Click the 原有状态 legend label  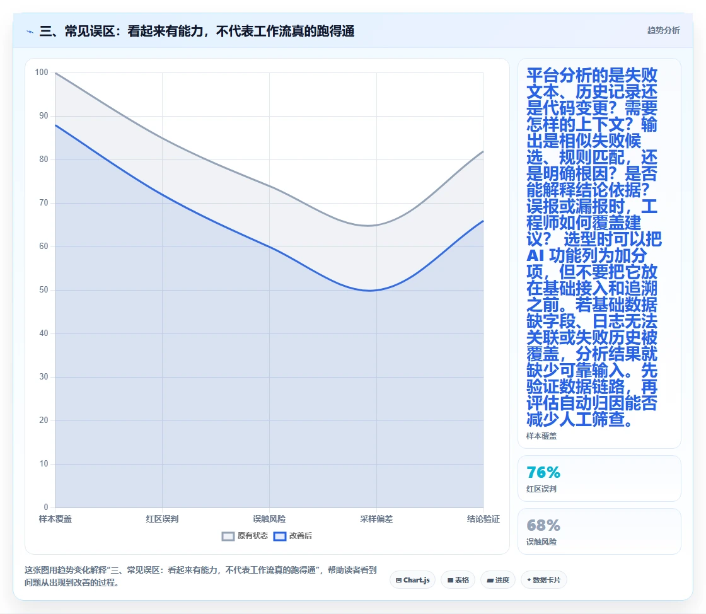click(x=253, y=536)
